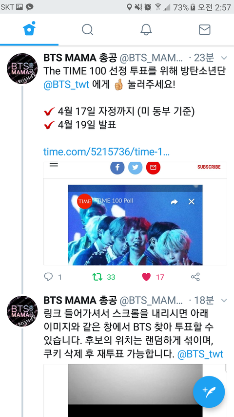This screenshot has width=234, height=417.
Task: Open the time.com/5215736 link
Action: (106, 152)
